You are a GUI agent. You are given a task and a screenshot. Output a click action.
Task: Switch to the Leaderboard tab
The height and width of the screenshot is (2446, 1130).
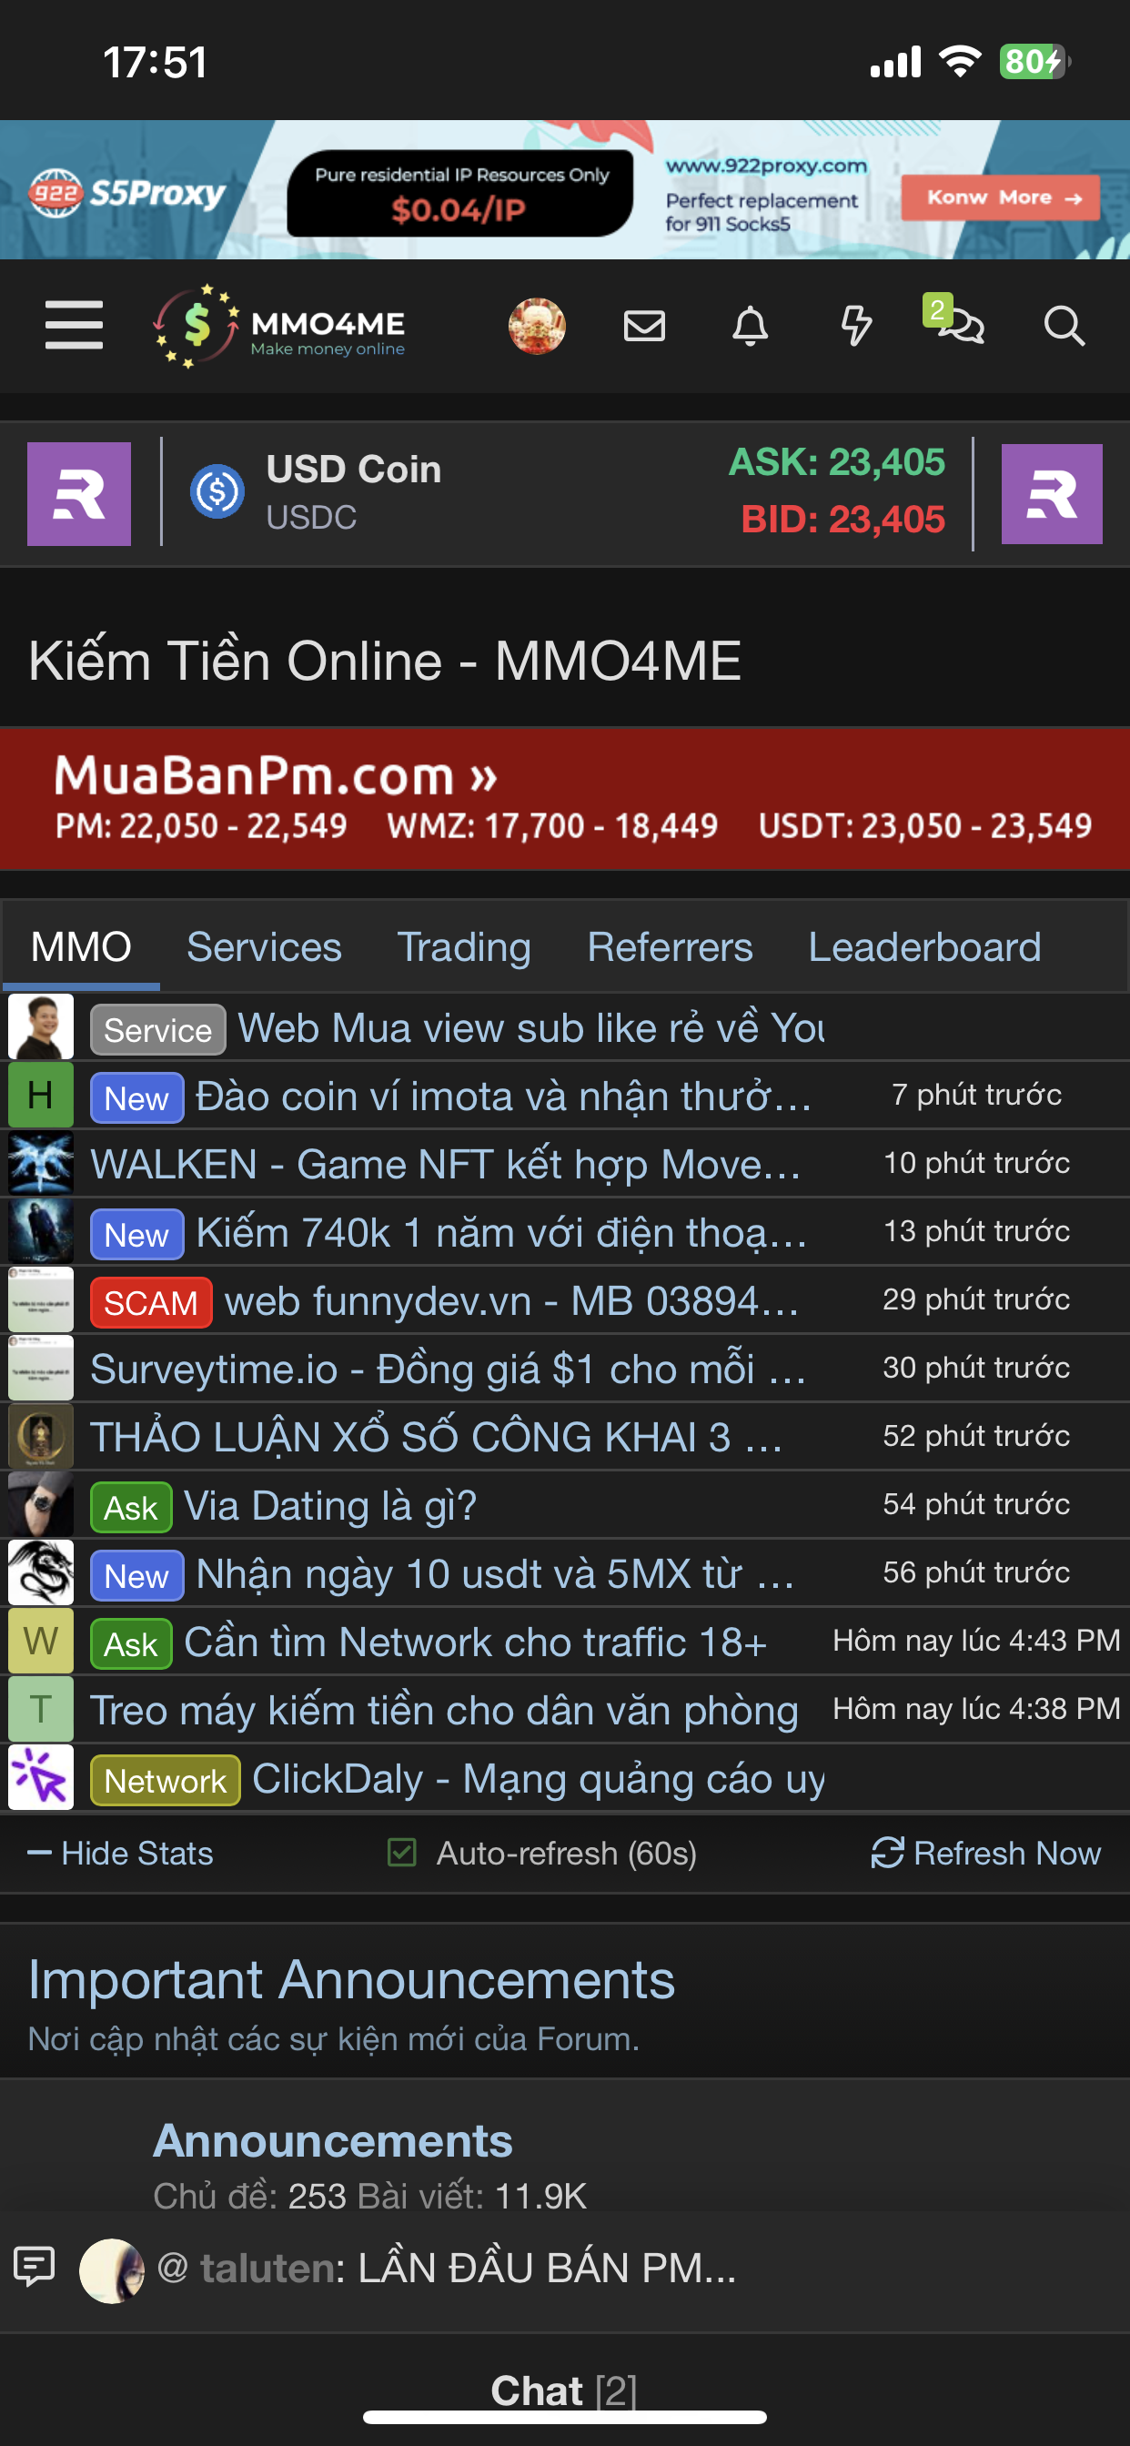[924, 946]
